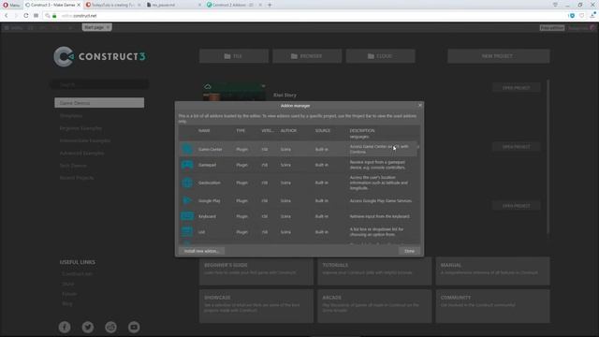Screen dimensions: 599x337
Task: Go back with the browser back arrow
Action: (x=7, y=16)
